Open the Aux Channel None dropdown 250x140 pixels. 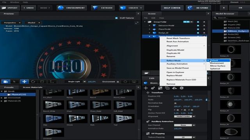(184, 125)
